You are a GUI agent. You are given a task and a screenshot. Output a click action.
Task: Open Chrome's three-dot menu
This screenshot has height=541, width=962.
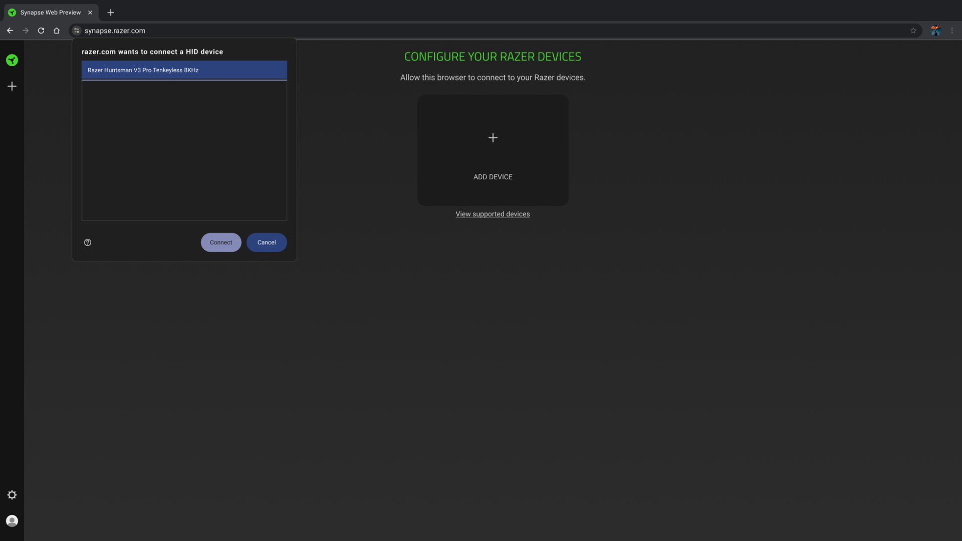(x=952, y=31)
